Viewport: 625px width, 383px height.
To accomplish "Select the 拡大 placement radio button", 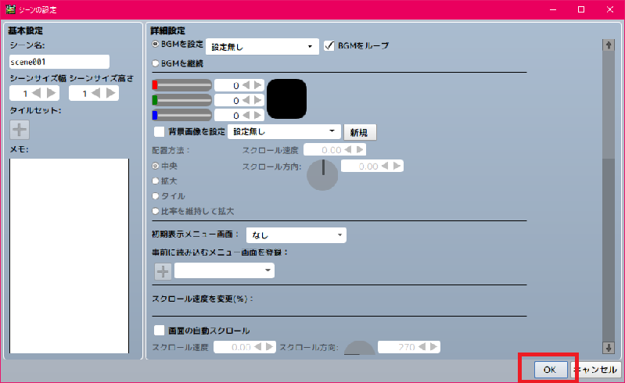I will pos(156,181).
